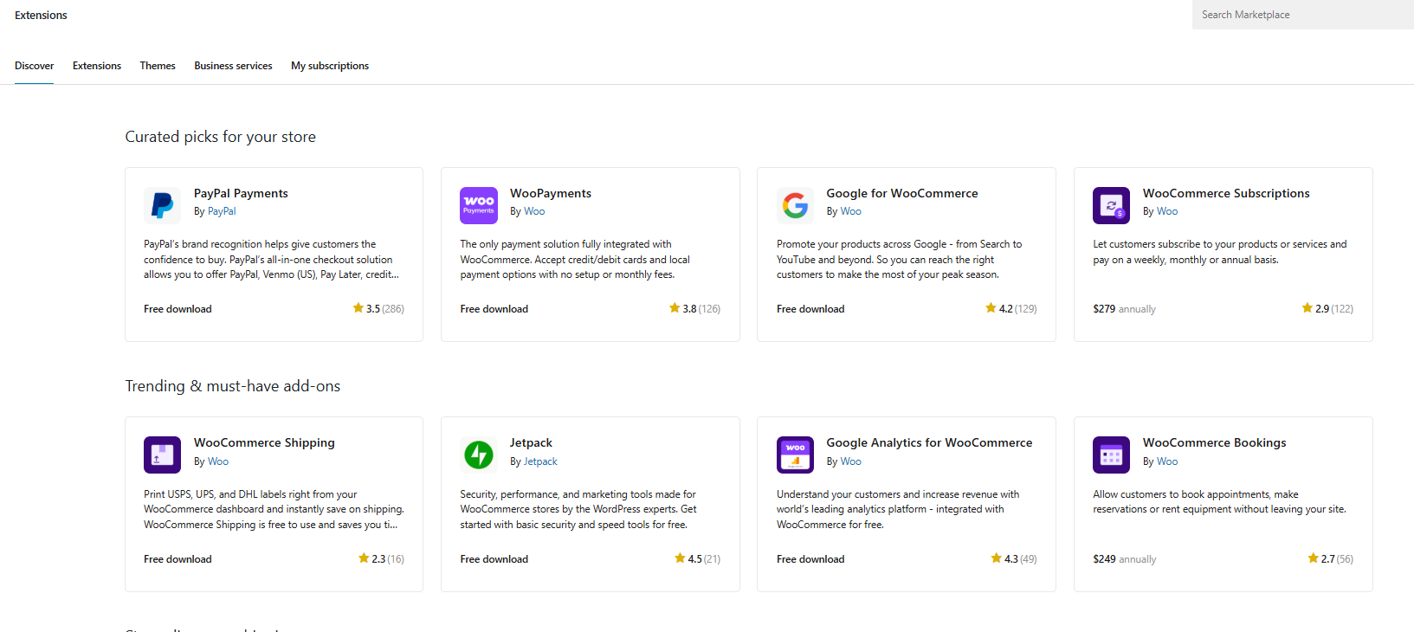
Task: Click the PayPal Payments logo icon
Action: [162, 205]
